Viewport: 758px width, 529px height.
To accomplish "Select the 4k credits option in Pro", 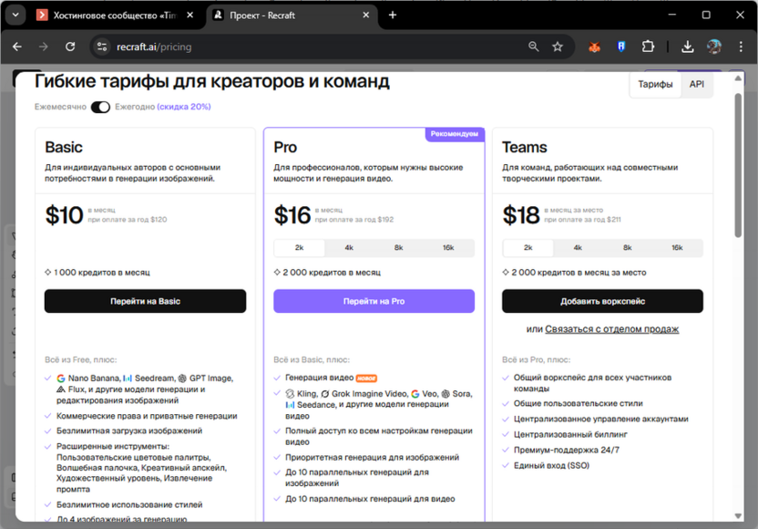I will [349, 248].
